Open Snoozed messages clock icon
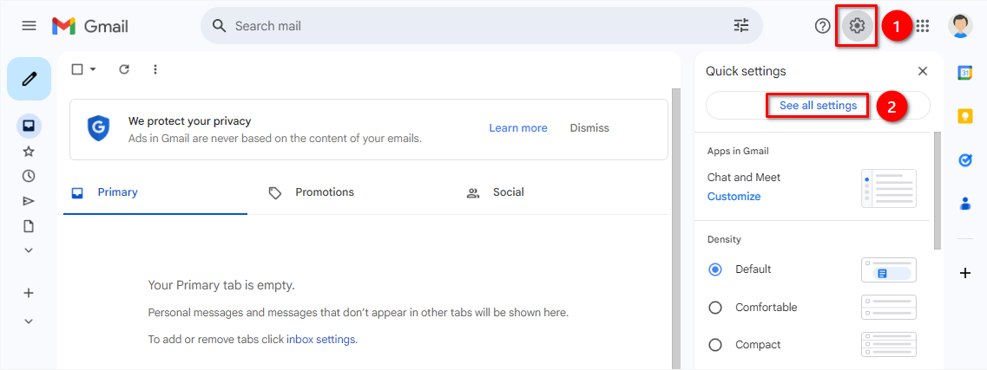The image size is (987, 370). point(29,176)
